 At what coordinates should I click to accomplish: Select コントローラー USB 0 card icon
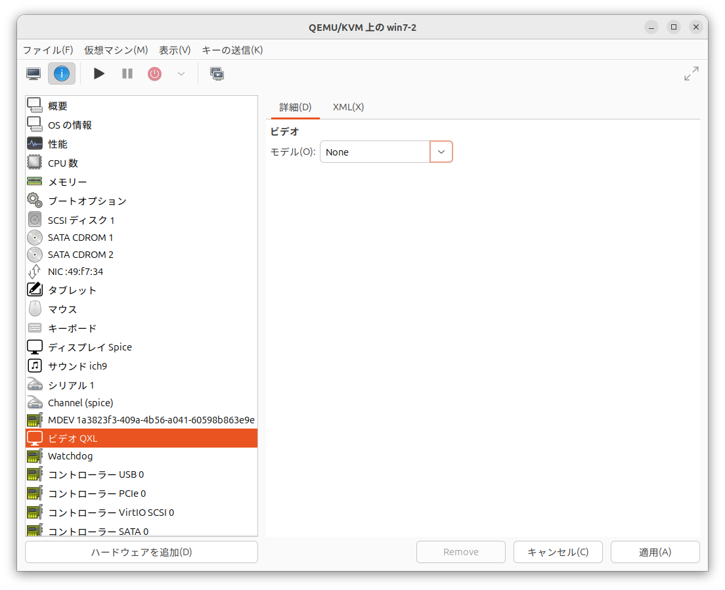(x=35, y=474)
